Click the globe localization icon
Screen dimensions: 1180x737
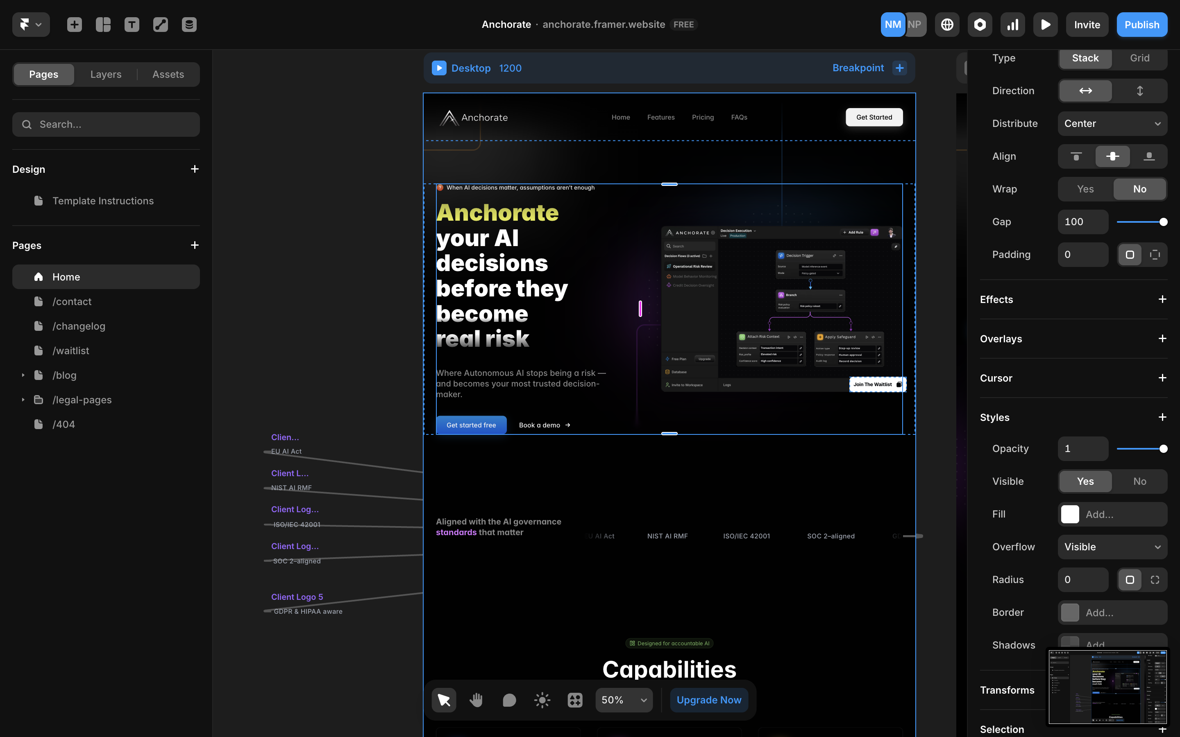947,25
